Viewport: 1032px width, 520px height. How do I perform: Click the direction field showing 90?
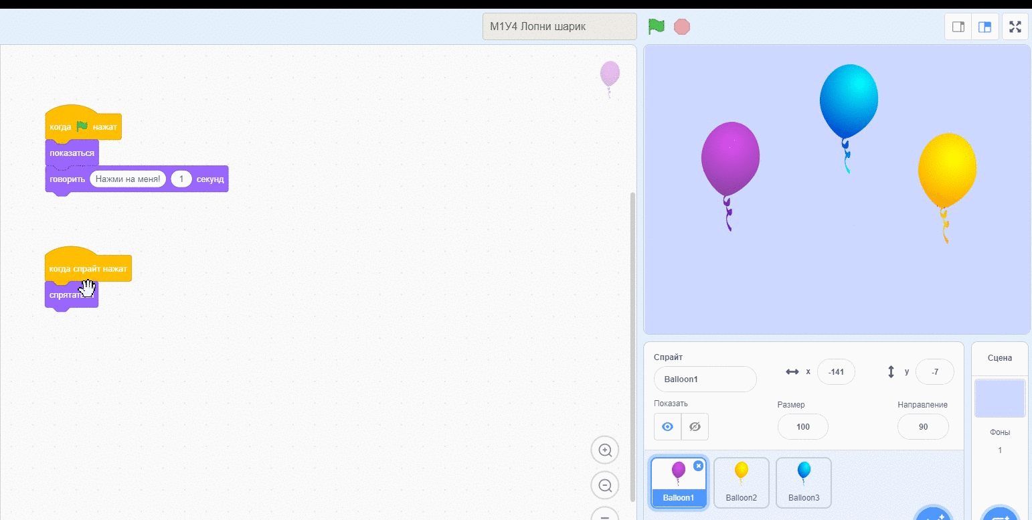(923, 427)
